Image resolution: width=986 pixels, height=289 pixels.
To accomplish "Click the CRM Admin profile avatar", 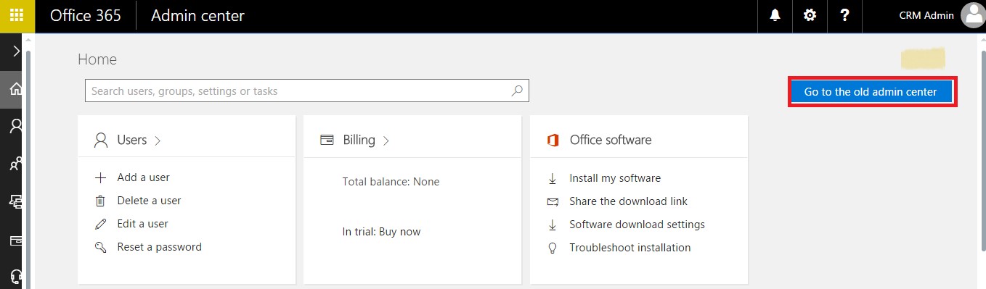I will coord(973,16).
